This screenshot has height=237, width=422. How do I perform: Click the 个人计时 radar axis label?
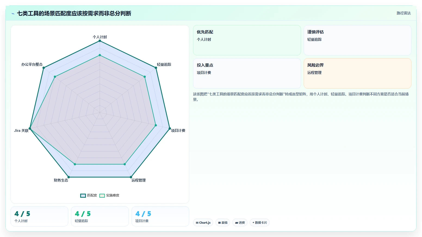[100, 37]
